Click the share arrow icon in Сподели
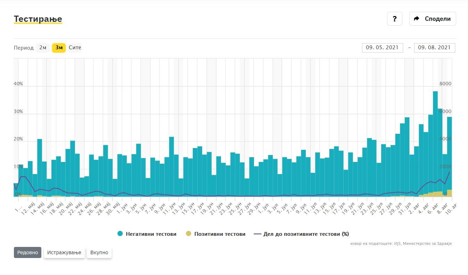 pyautogui.click(x=417, y=19)
